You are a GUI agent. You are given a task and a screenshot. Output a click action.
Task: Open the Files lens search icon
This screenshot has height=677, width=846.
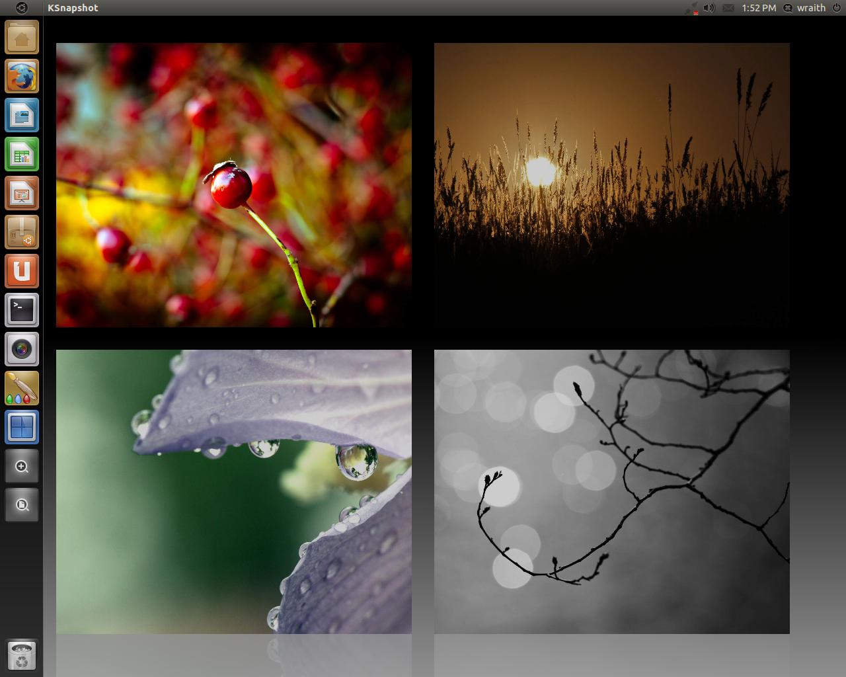[x=22, y=505]
